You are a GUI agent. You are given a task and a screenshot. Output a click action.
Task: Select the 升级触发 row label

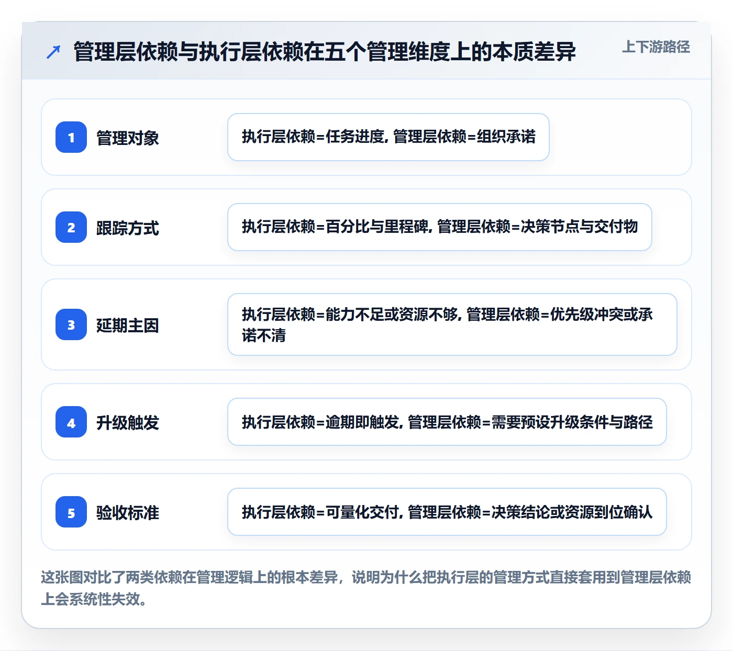[x=128, y=422]
